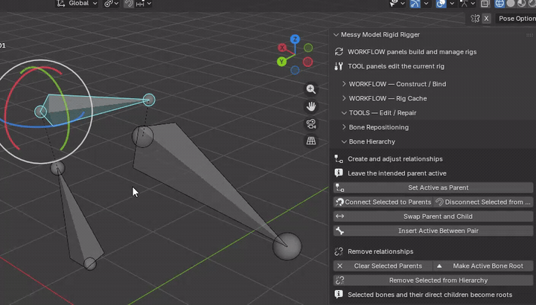This screenshot has width=536, height=305.
Task: Toggle snapping magnet icon
Action: (129, 4)
